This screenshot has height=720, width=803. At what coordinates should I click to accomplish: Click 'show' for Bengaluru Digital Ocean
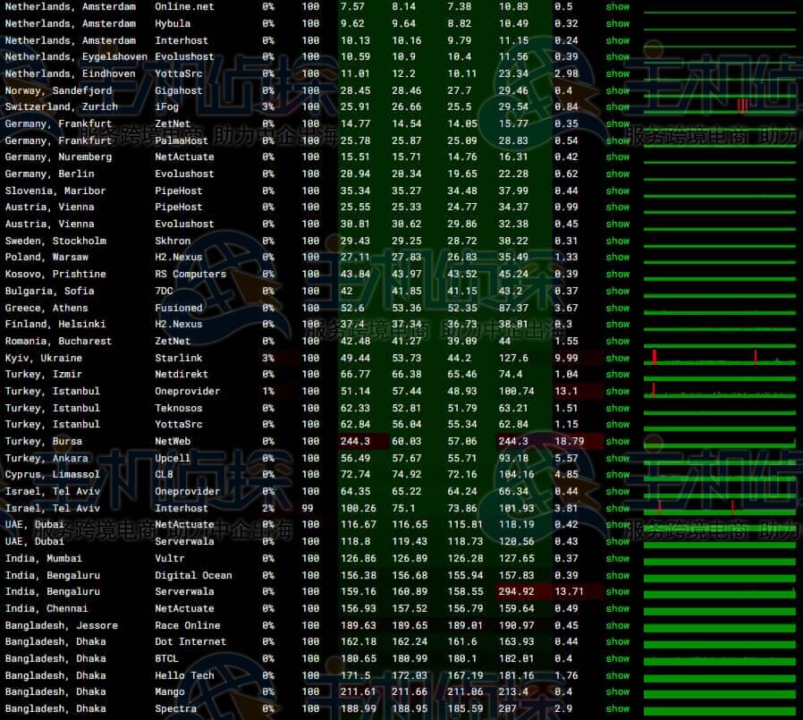[x=618, y=576]
